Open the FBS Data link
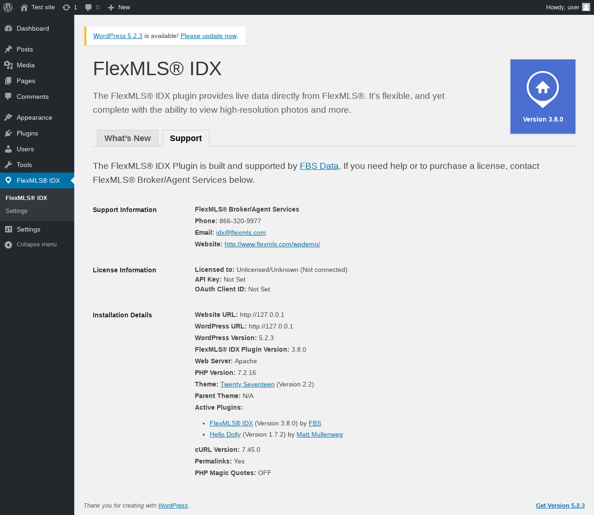This screenshot has width=594, height=515. (319, 166)
